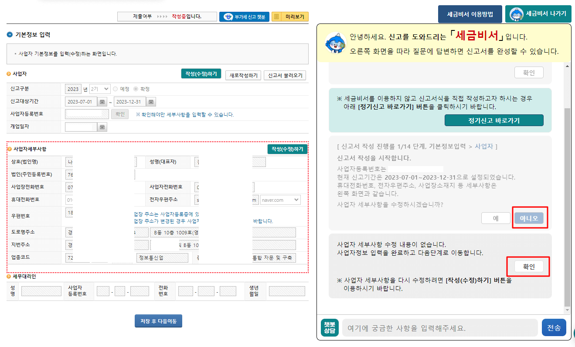Click the mascot icon on 세금비서 나가기
Screen dimensions: 575x347
pyautogui.click(x=516, y=13)
